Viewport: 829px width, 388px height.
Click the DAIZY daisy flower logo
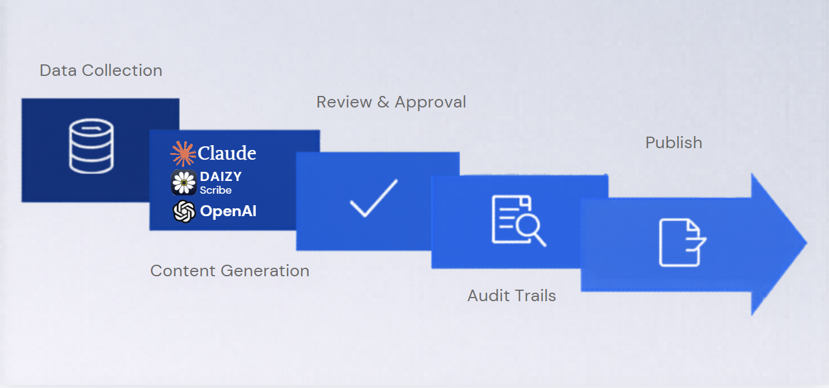tap(184, 183)
